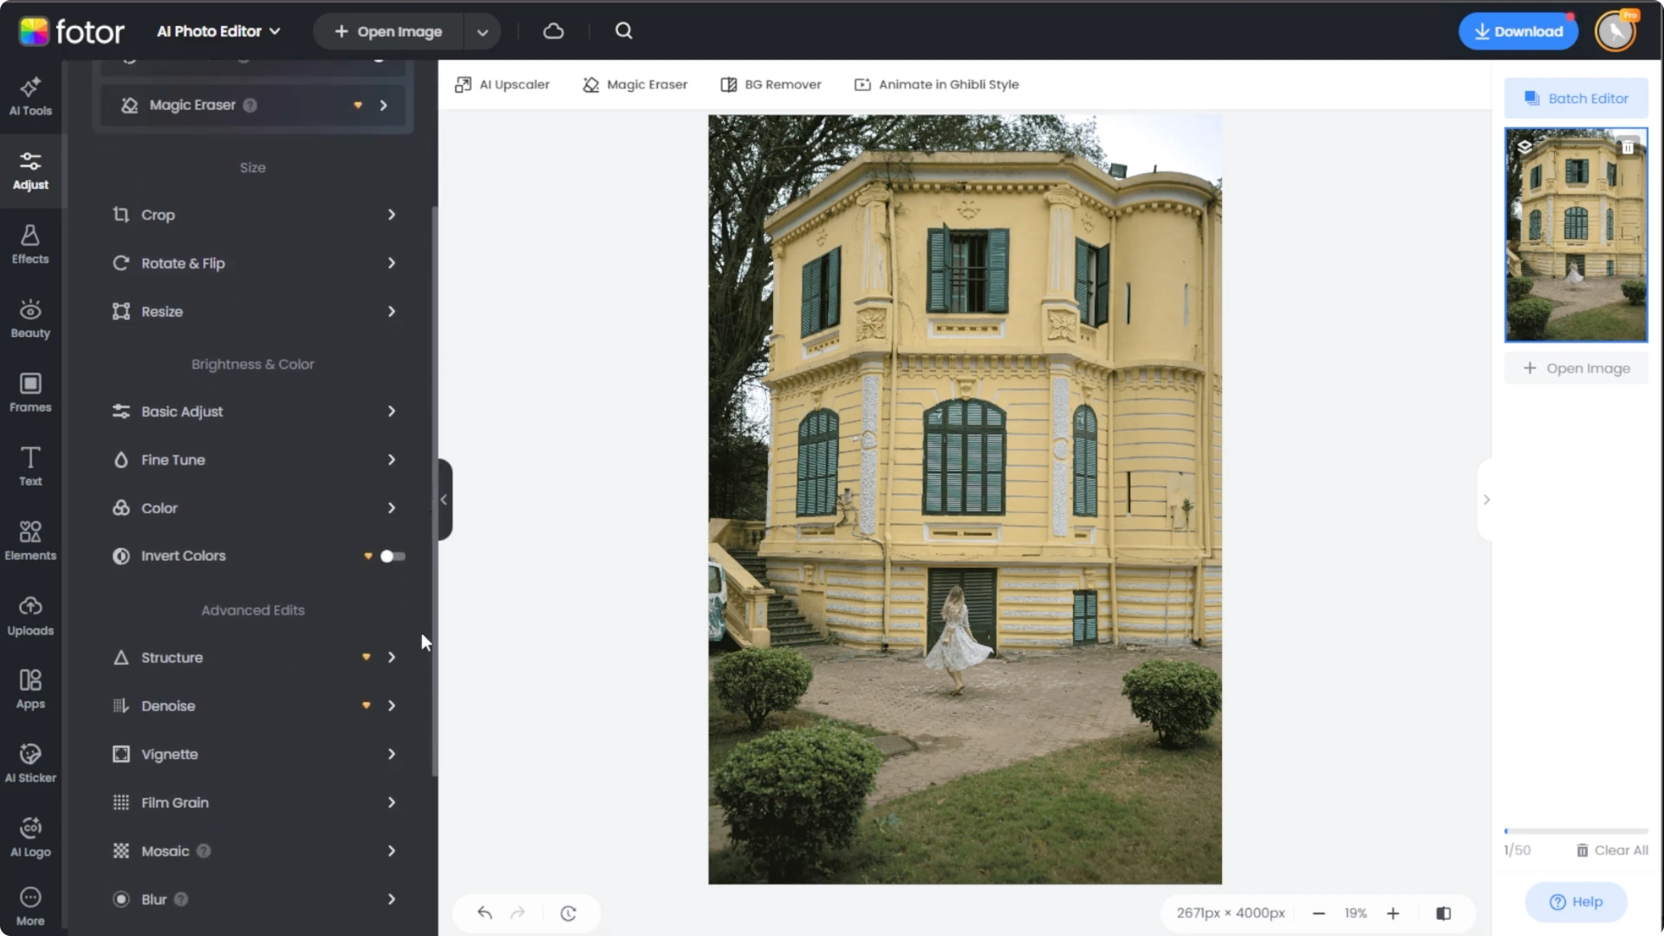Expand the Fine Tune option

pos(253,460)
